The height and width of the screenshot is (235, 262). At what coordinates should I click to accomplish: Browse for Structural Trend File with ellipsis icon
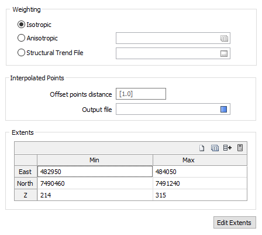click(x=224, y=53)
